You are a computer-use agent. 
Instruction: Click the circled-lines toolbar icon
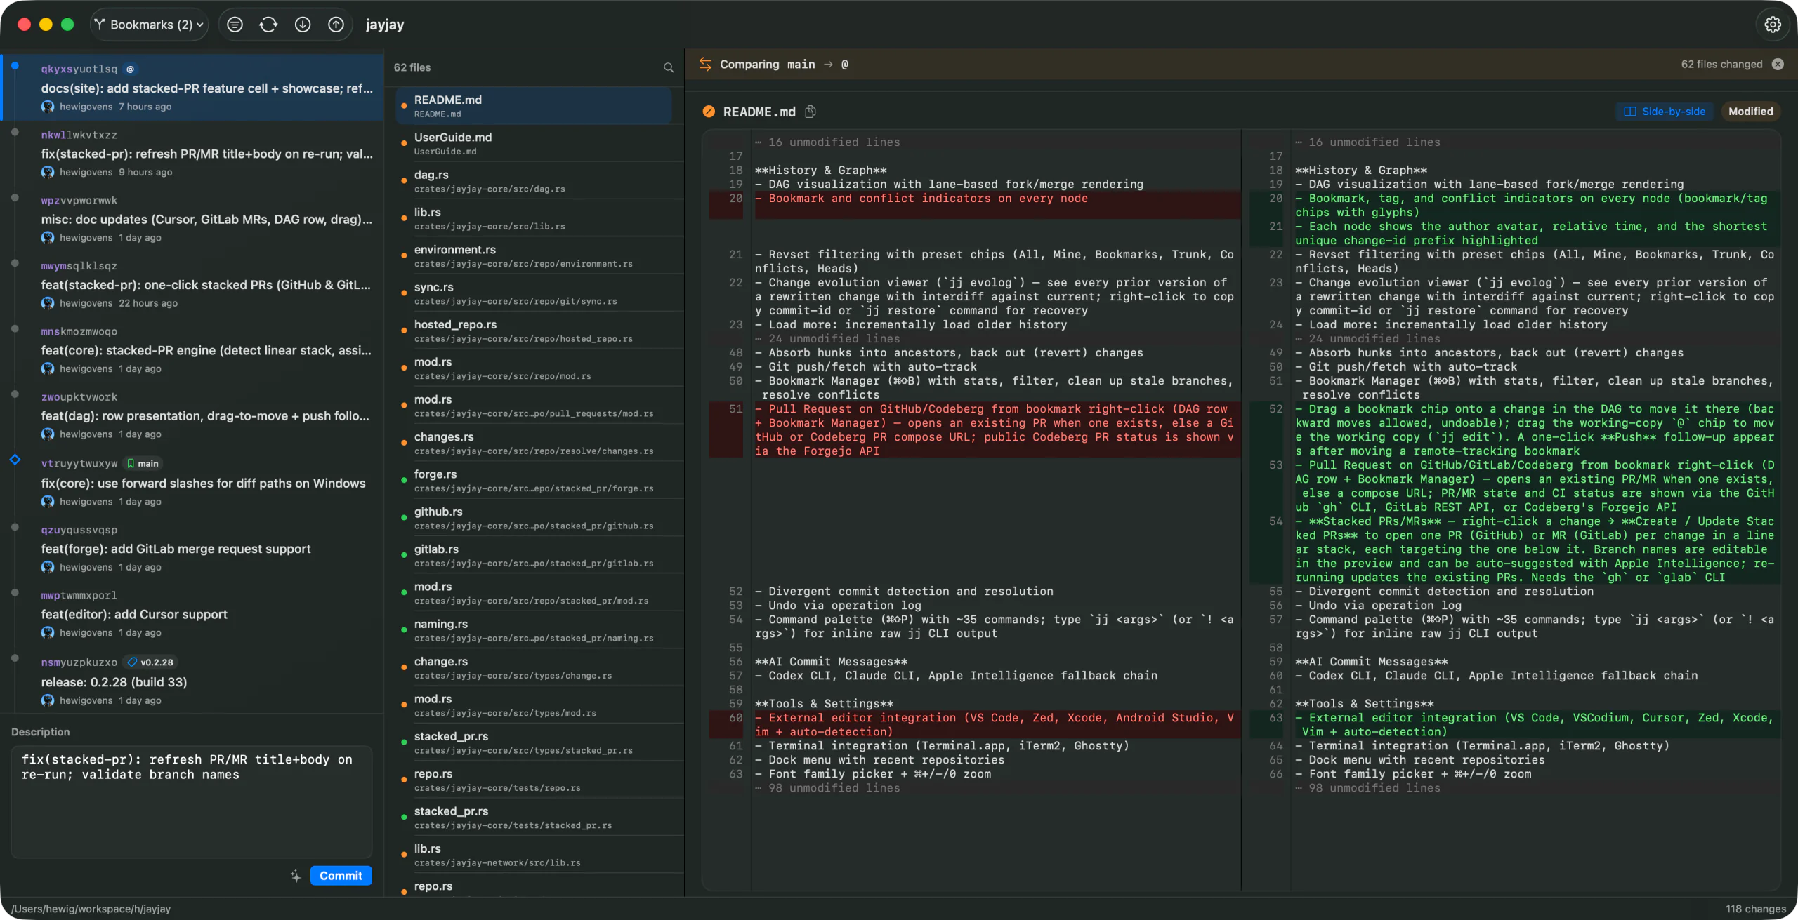pyautogui.click(x=235, y=25)
